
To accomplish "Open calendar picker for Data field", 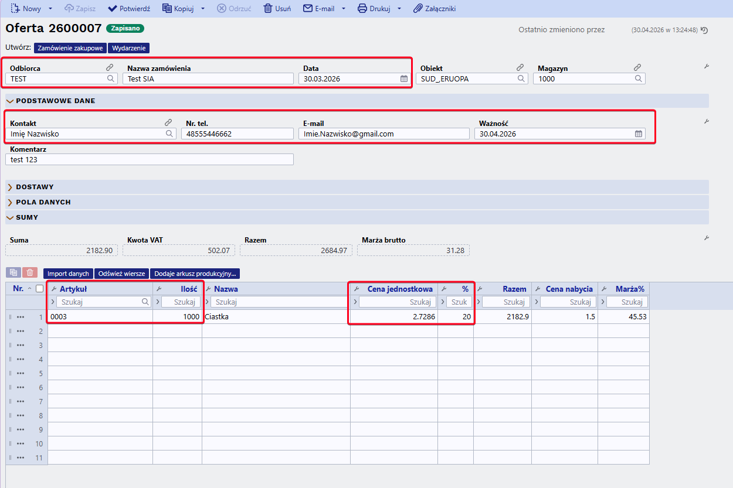I will point(404,79).
